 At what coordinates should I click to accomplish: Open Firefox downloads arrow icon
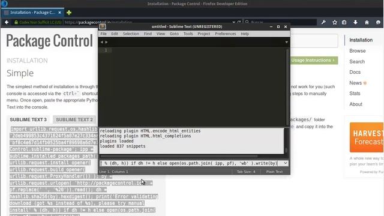pyautogui.click(x=355, y=22)
